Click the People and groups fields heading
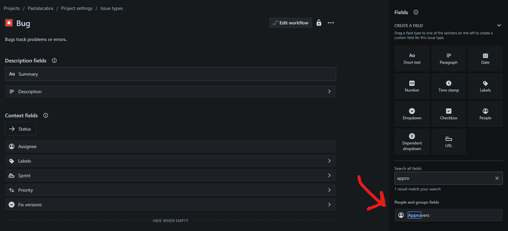Screen dimensions: 508x231 click(416, 202)
